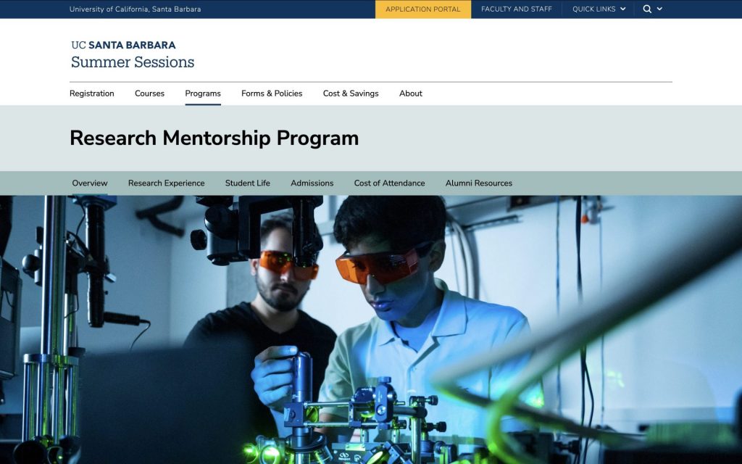742x464 pixels.
Task: Open the Registration menu
Action: [x=92, y=94]
